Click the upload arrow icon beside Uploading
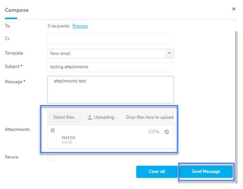The image size is (243, 189). 90,117
